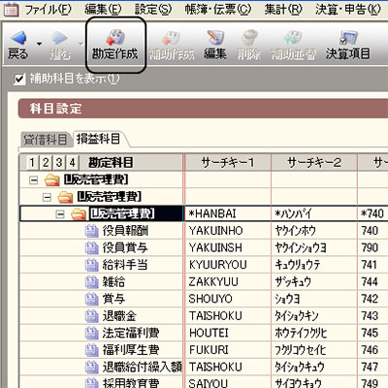Viewport: 388px width, 388px height.
Task: Select the 福利厚生費 account name
Action: pos(131,350)
